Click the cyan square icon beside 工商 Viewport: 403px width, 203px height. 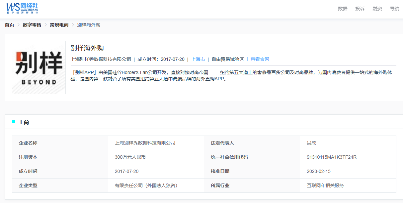14,122
